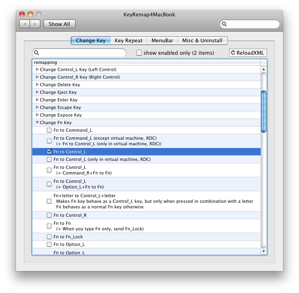
Task: Click the magnifier icon in filter field
Action: point(36,53)
